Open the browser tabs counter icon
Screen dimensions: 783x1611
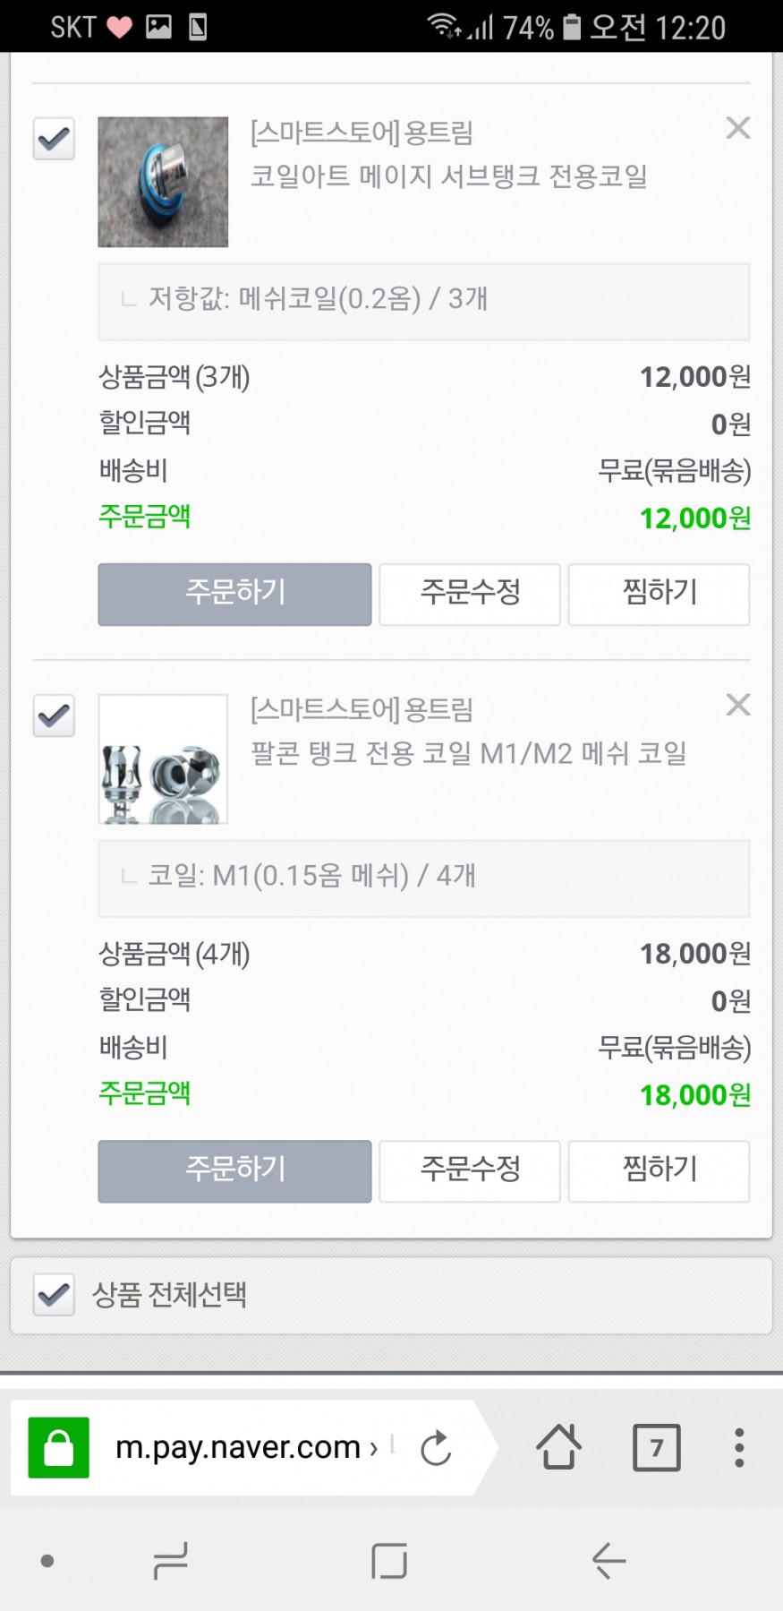(656, 1447)
